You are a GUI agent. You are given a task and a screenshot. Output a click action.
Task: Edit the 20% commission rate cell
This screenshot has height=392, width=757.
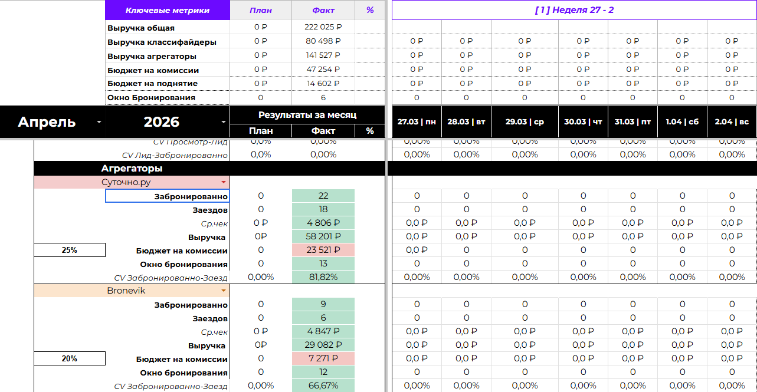coord(70,358)
